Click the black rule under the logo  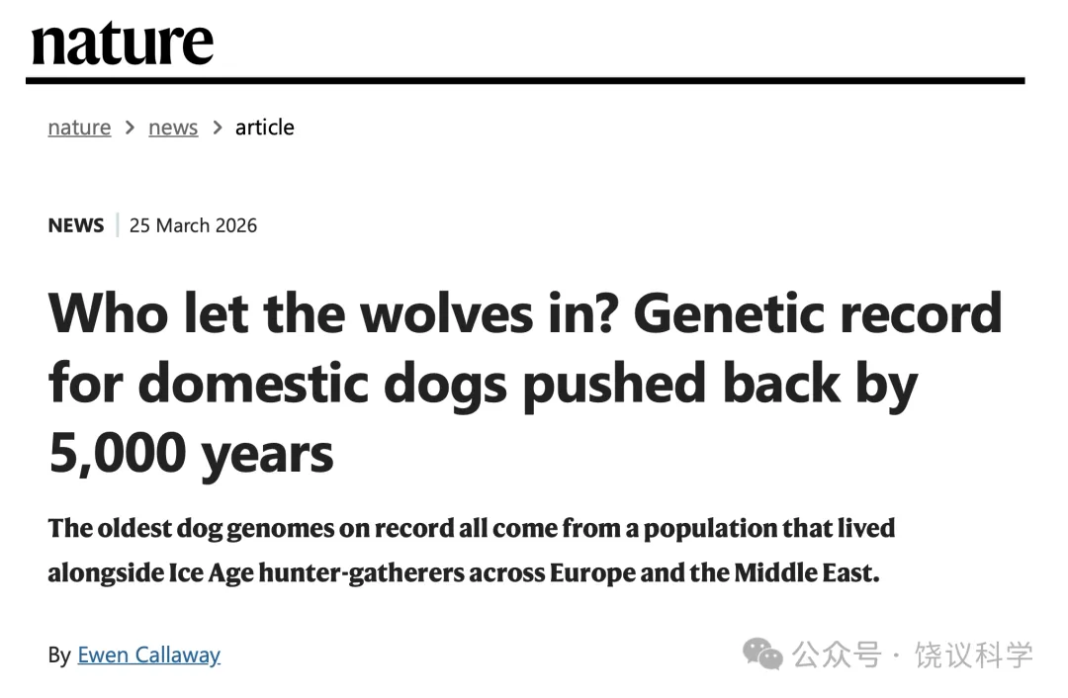tap(525, 80)
